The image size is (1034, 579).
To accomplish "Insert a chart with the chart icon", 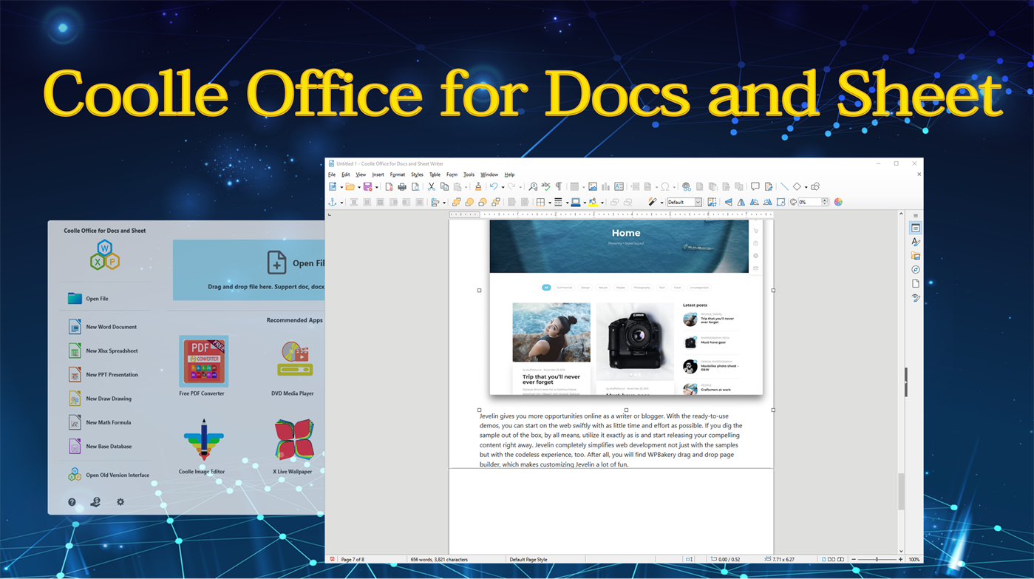I will coord(605,186).
